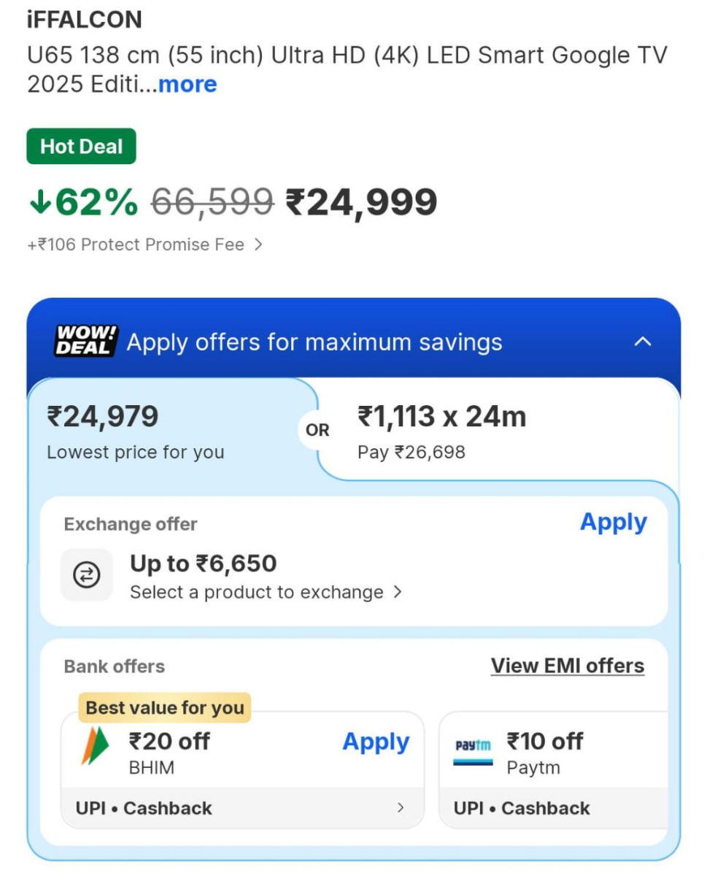Expand Protect Promise Fee details
The image size is (707, 876).
pos(260,245)
